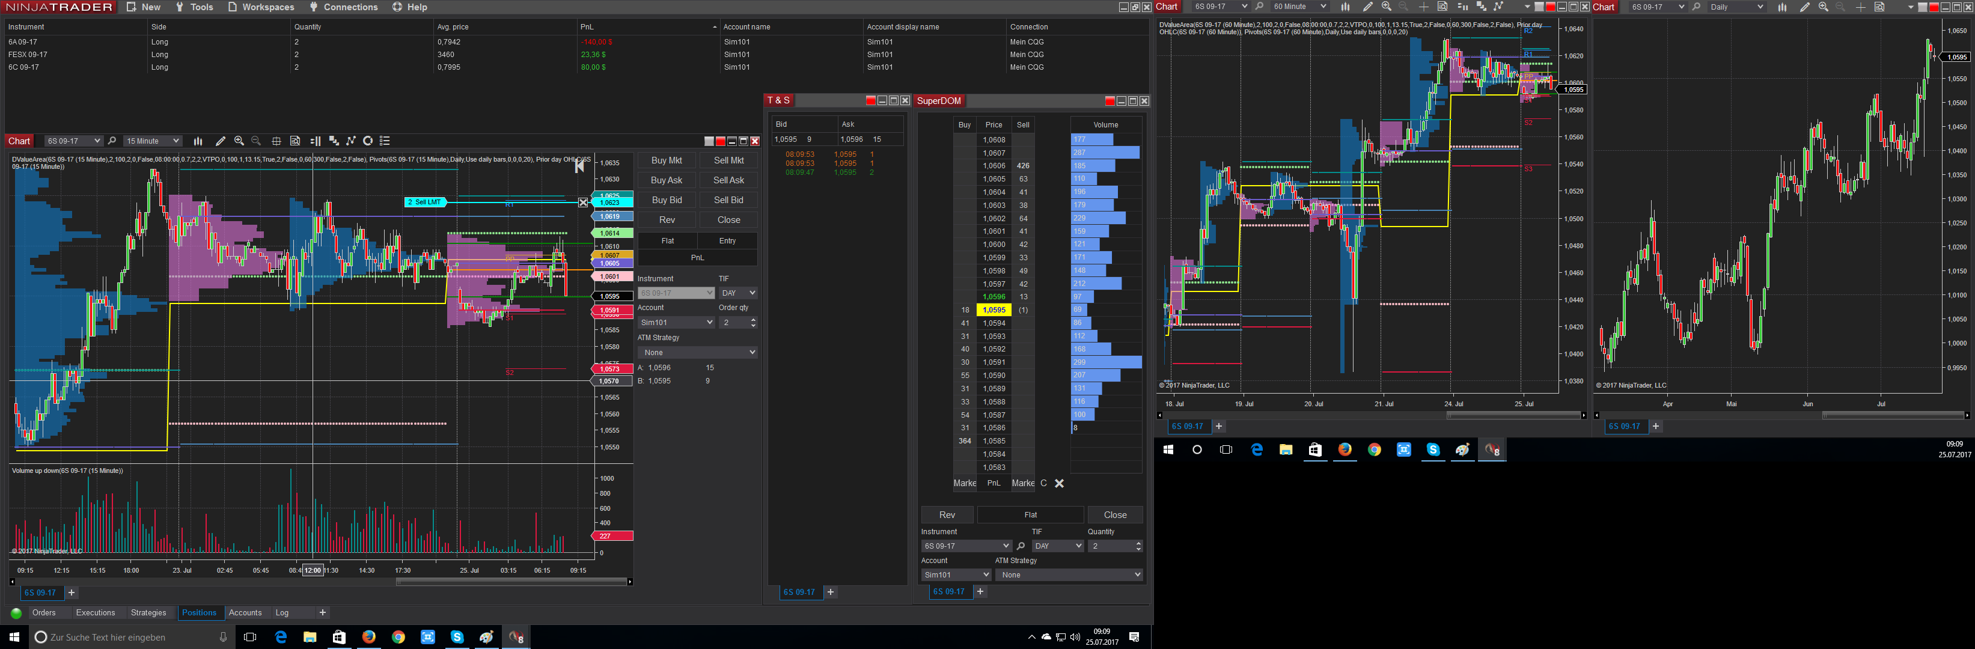The image size is (1975, 649).
Task: Open Data Box in 60 Minute chart toolbar
Action: point(1442,7)
